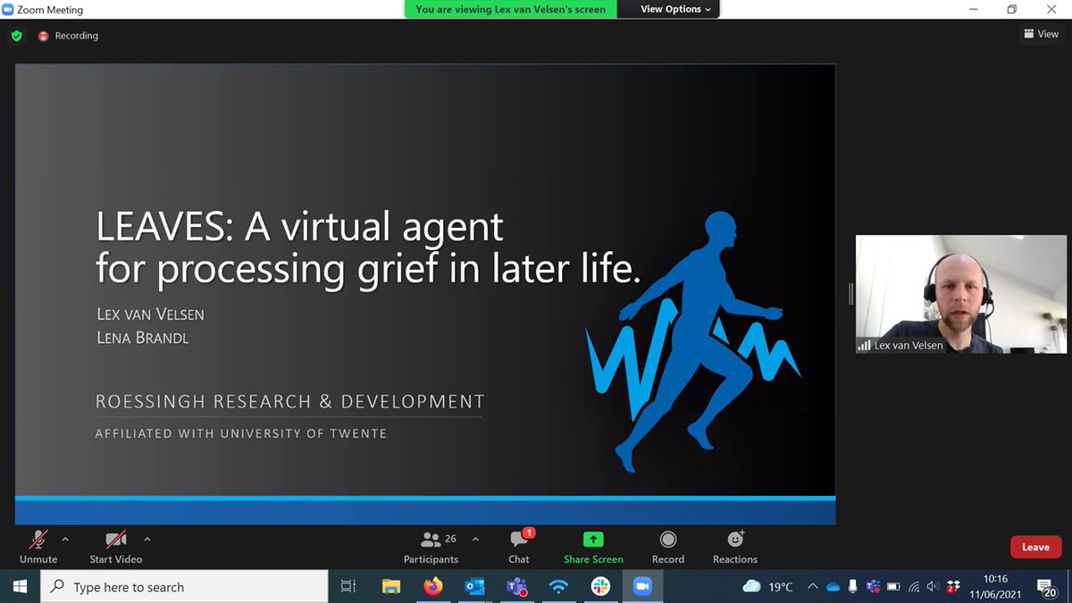Screen dimensions: 1072x603
Task: Click the Zoom Meeting title bar icon
Action: [8, 10]
